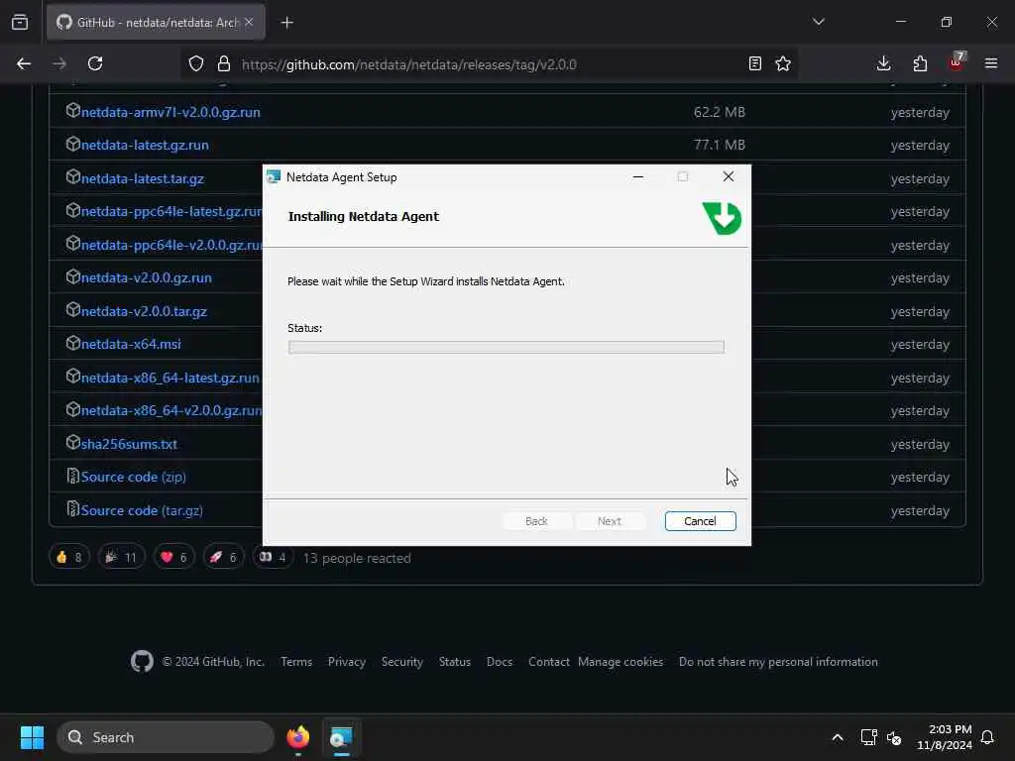Click the zip file icon beside Source code (zip)

pos(72,477)
